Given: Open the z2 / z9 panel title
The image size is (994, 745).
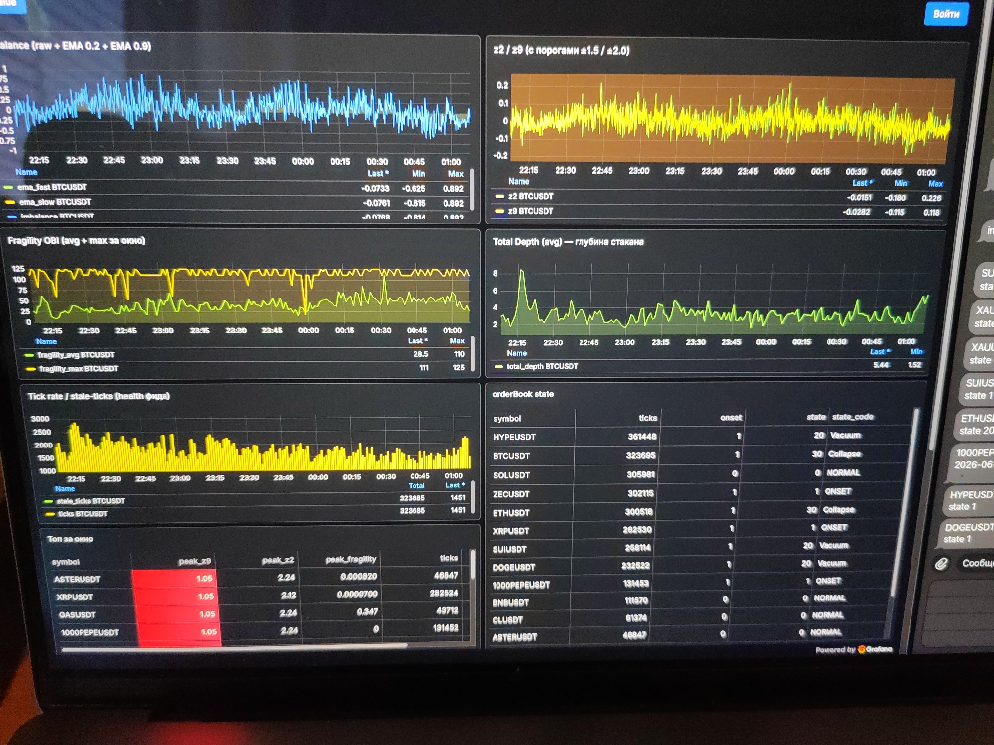Looking at the screenshot, I should coord(561,50).
